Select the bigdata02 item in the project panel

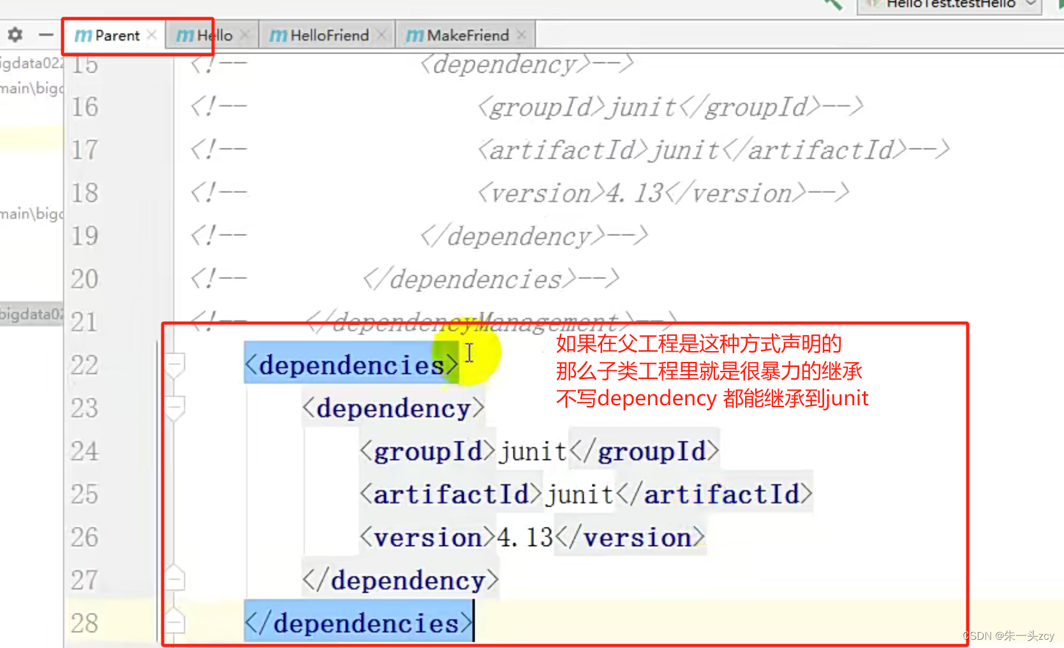(32, 314)
